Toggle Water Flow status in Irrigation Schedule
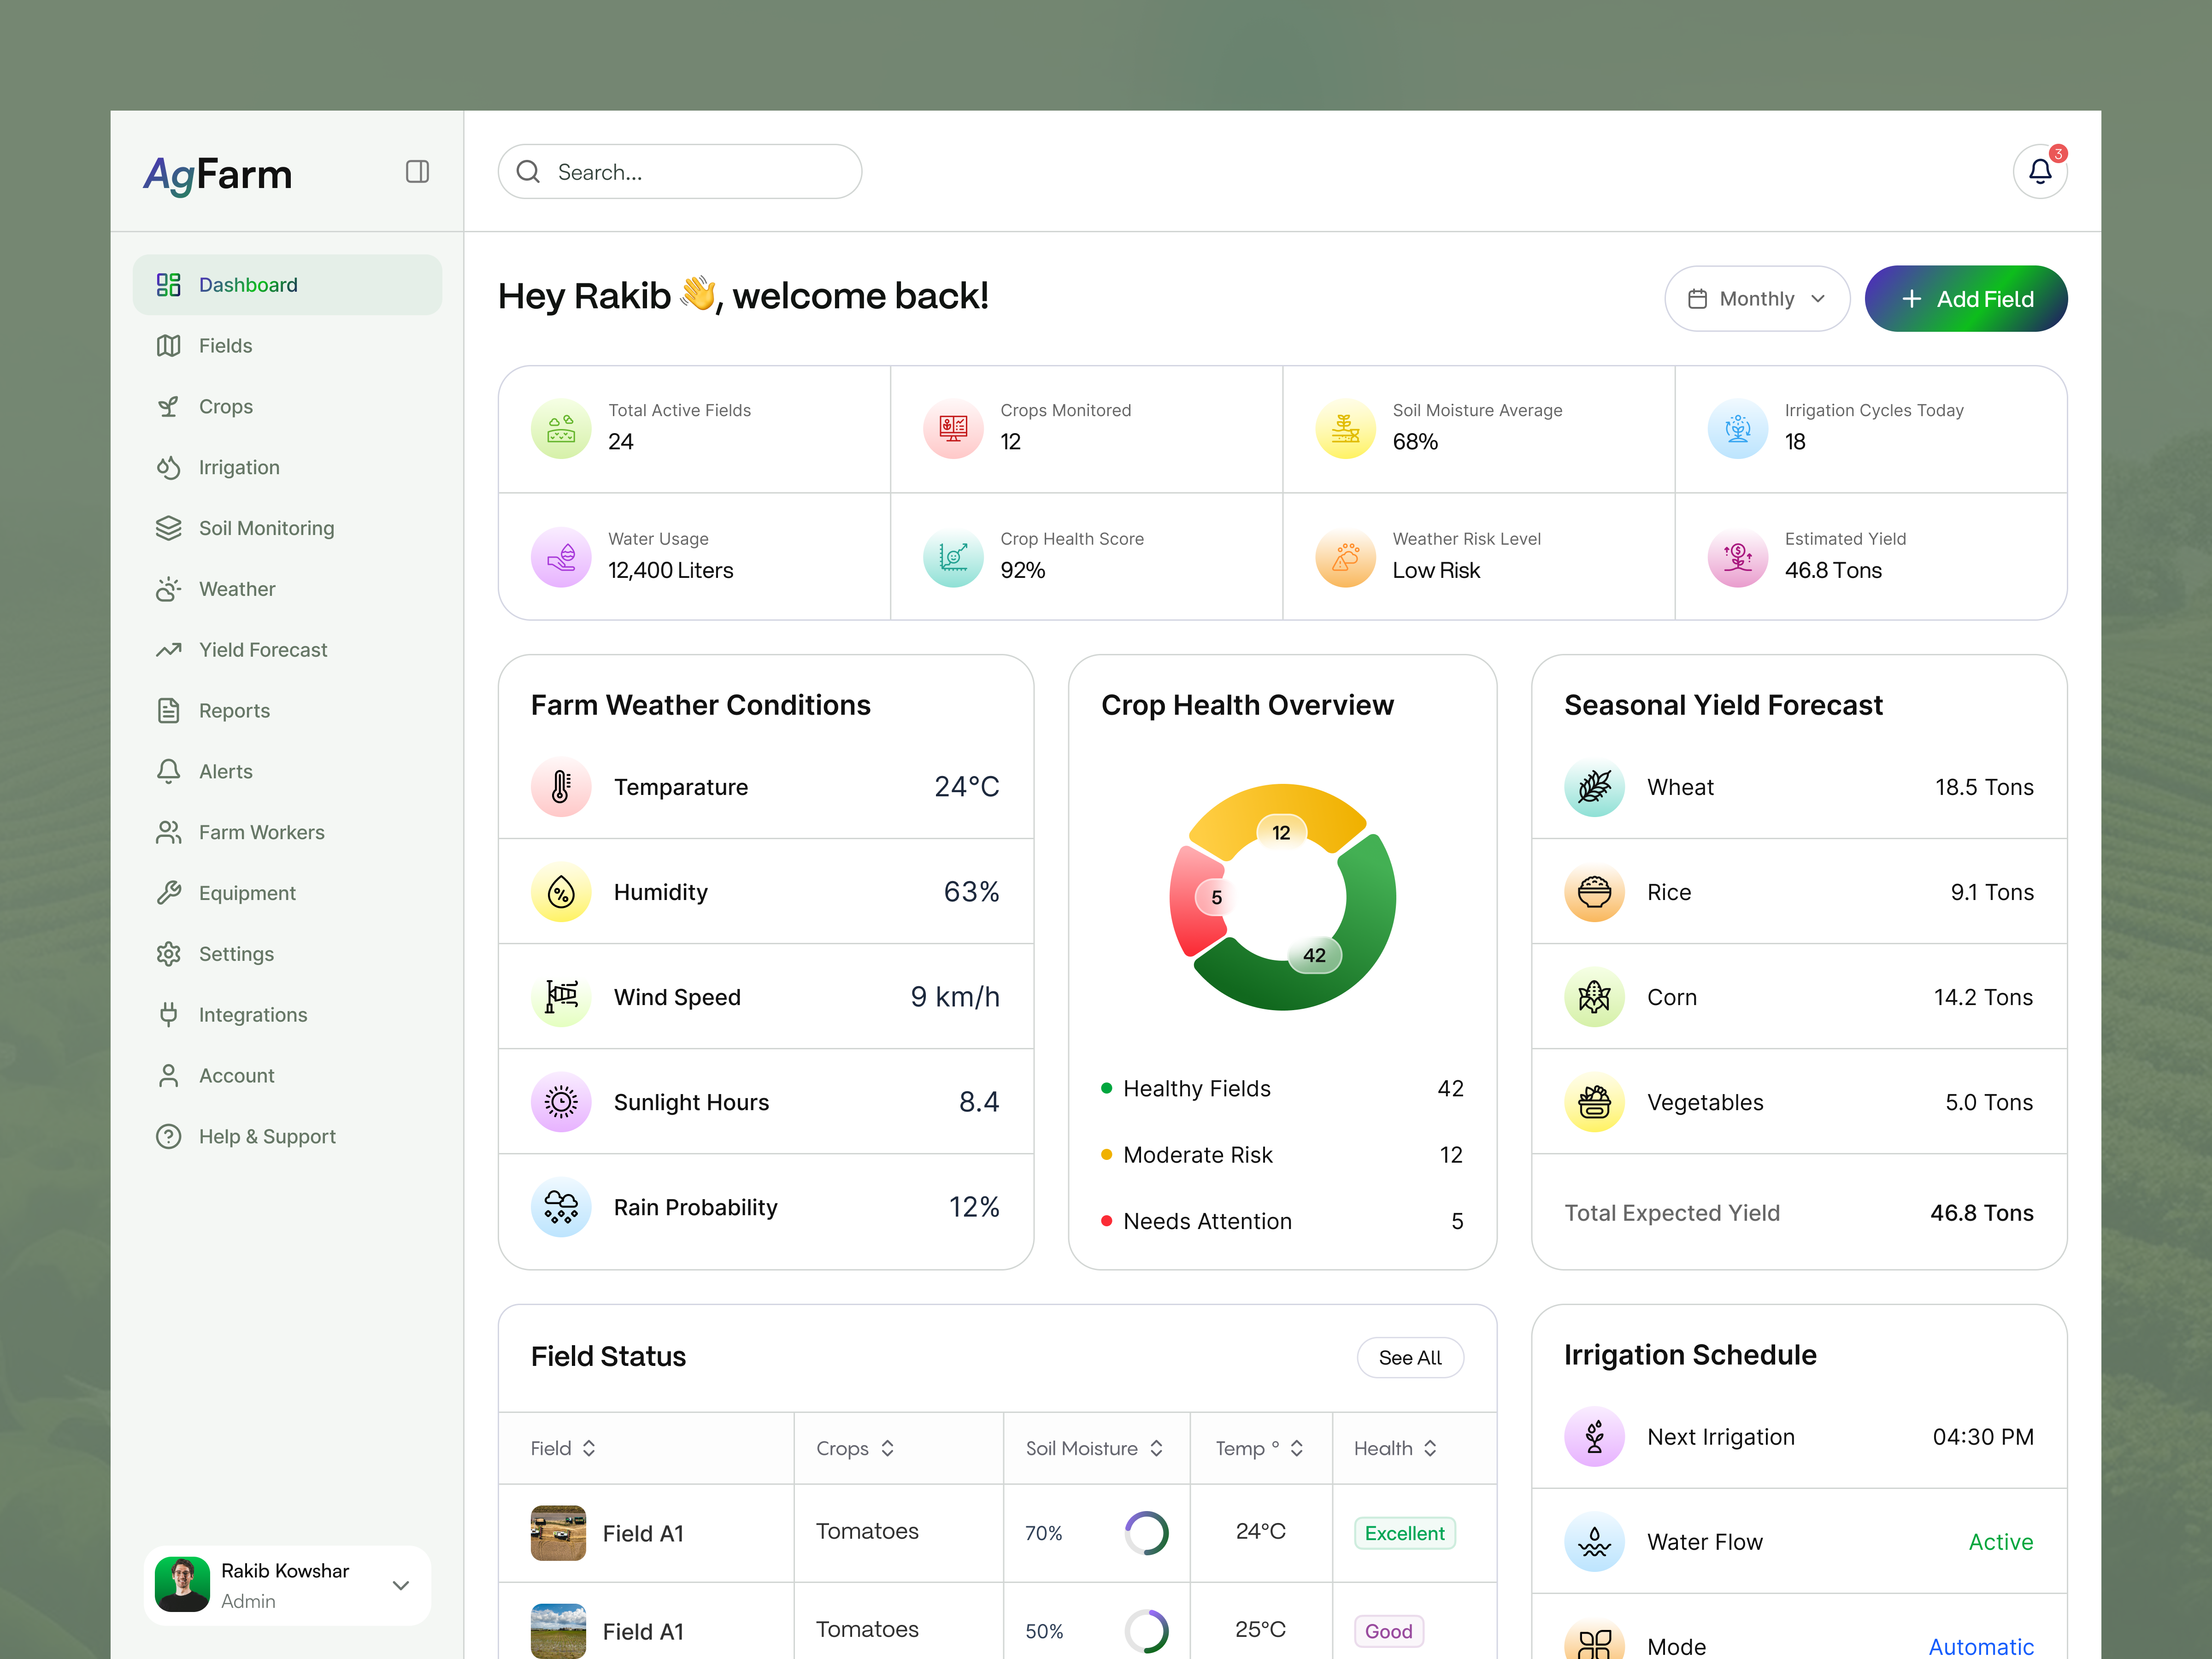This screenshot has width=2212, height=1659. 2001,1541
